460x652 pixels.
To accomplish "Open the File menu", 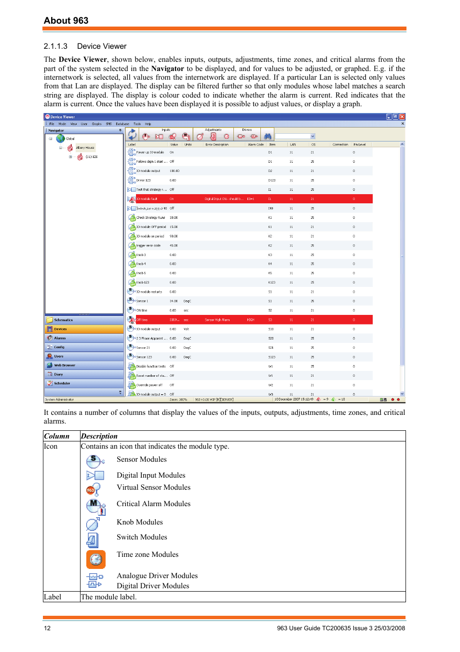I will coord(52,124).
